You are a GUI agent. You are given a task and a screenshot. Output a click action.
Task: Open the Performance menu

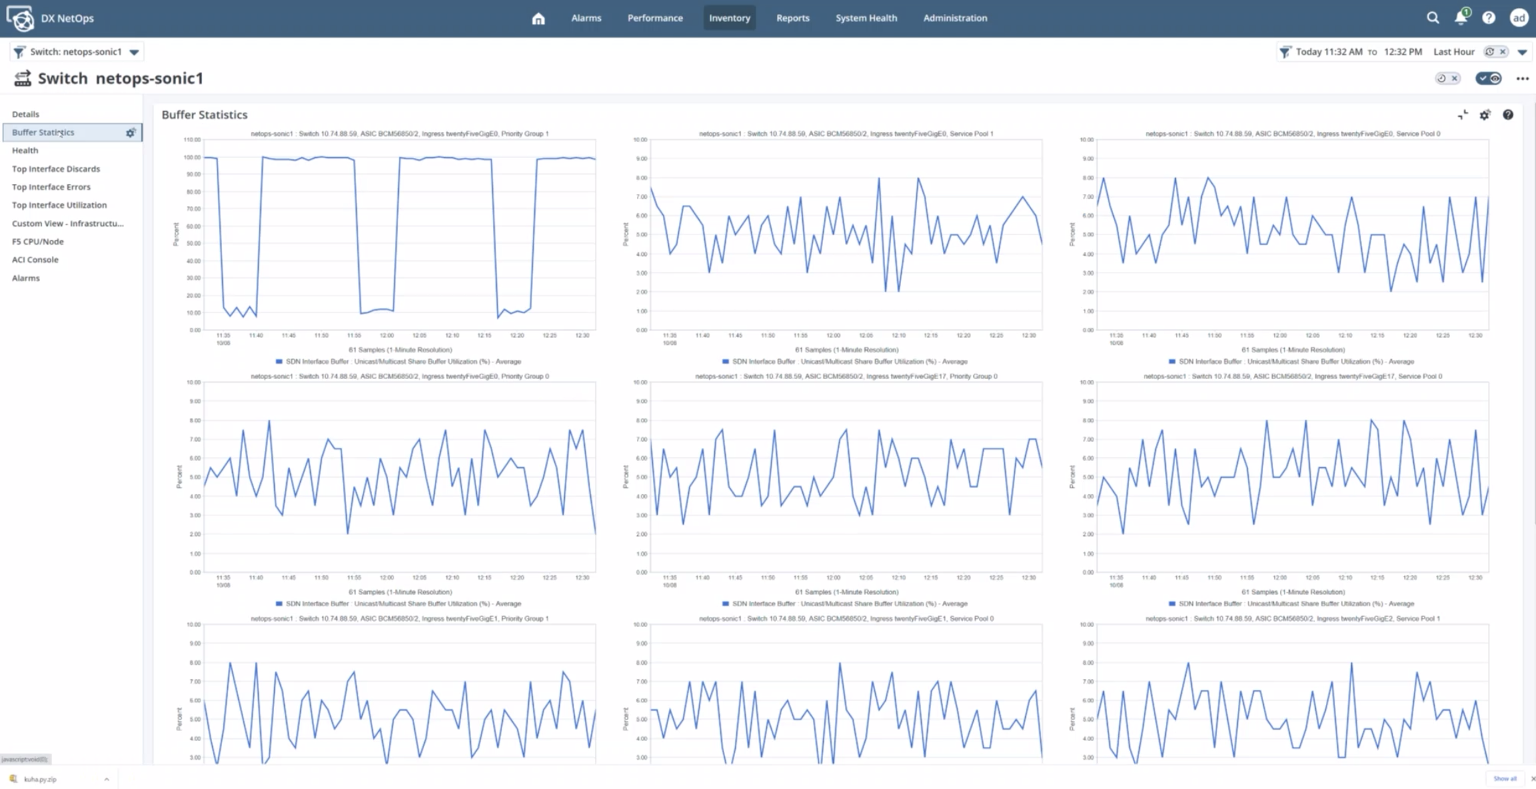[654, 18]
